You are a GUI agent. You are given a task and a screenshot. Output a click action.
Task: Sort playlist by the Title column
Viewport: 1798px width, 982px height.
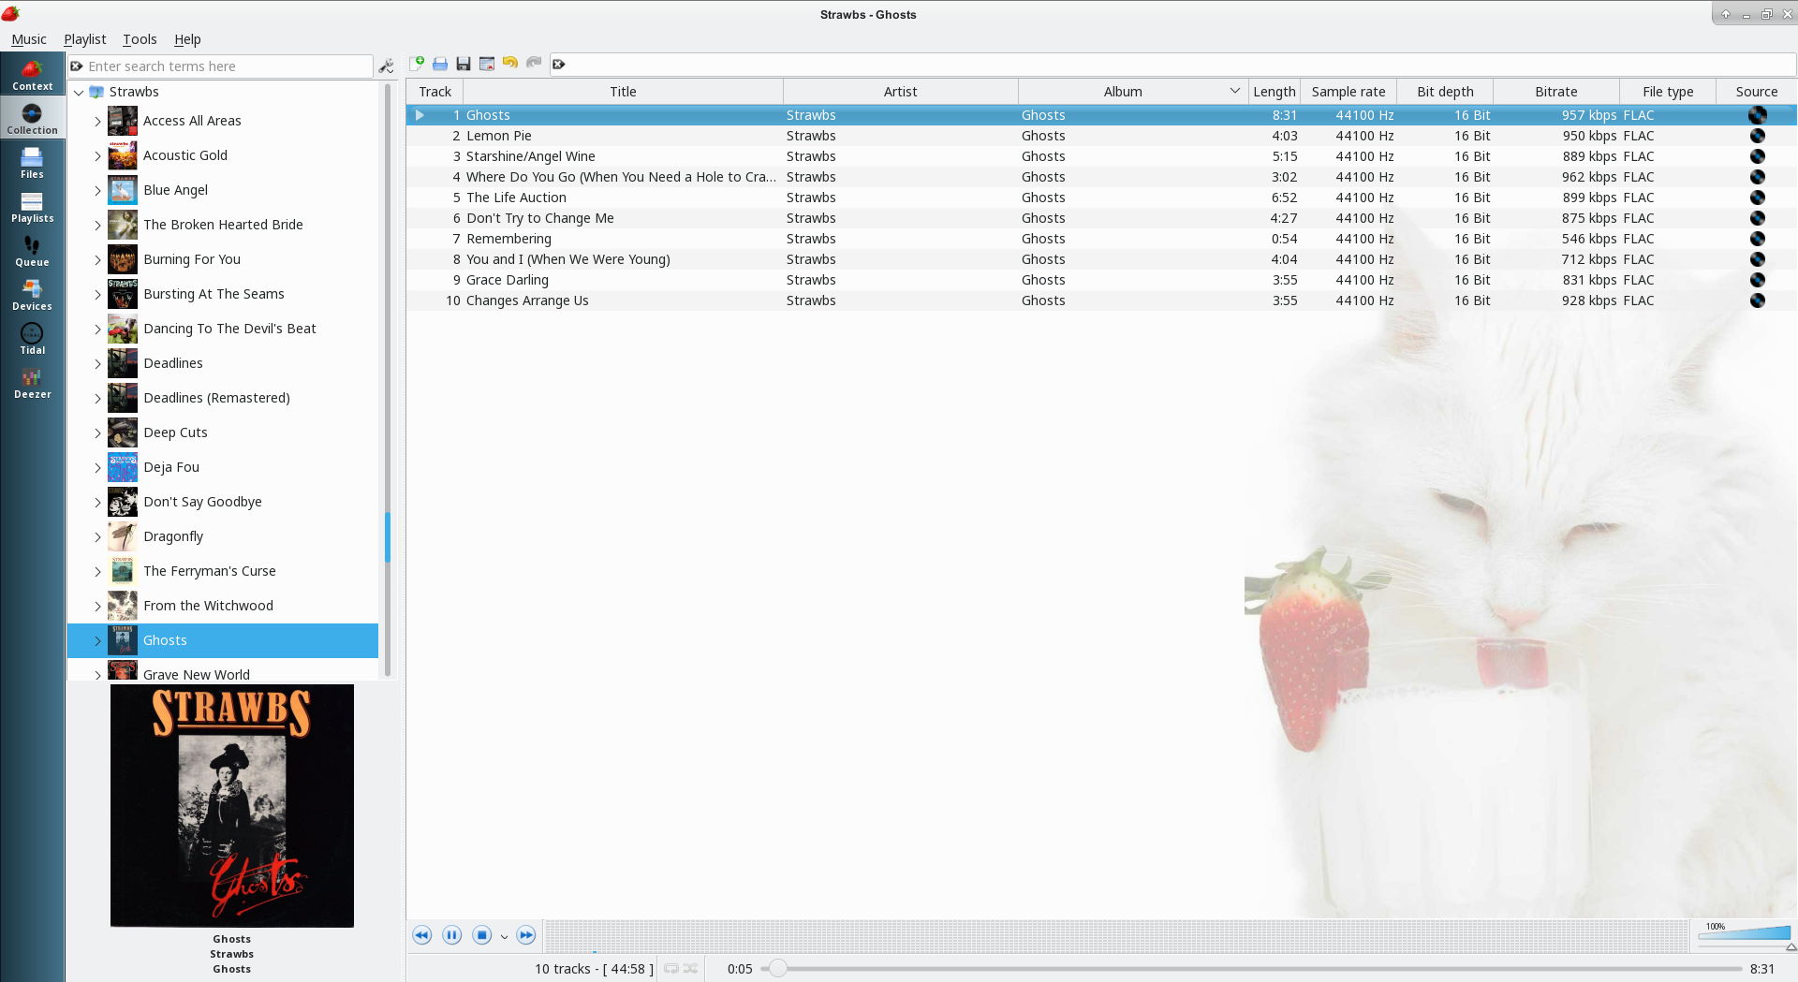pyautogui.click(x=623, y=92)
